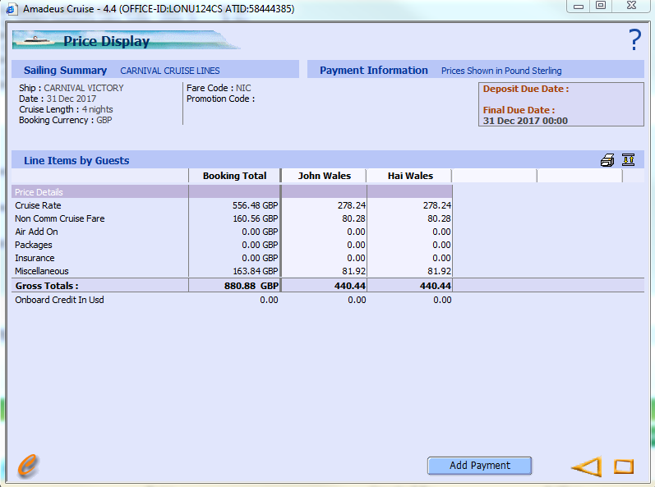Click the Line Items by Guests heading
The width and height of the screenshot is (655, 487).
[x=76, y=160]
